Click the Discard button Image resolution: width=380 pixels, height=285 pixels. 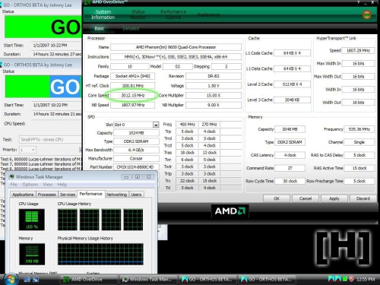363,198
